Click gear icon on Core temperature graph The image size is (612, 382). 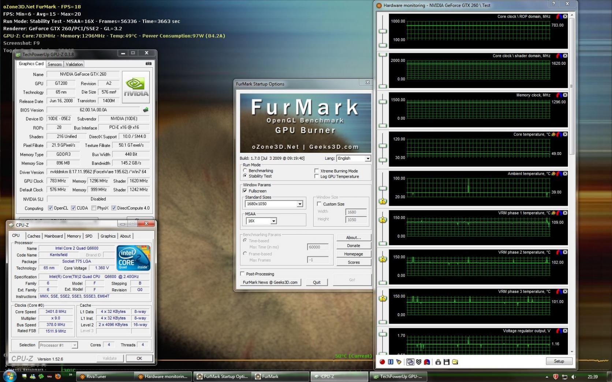553,135
